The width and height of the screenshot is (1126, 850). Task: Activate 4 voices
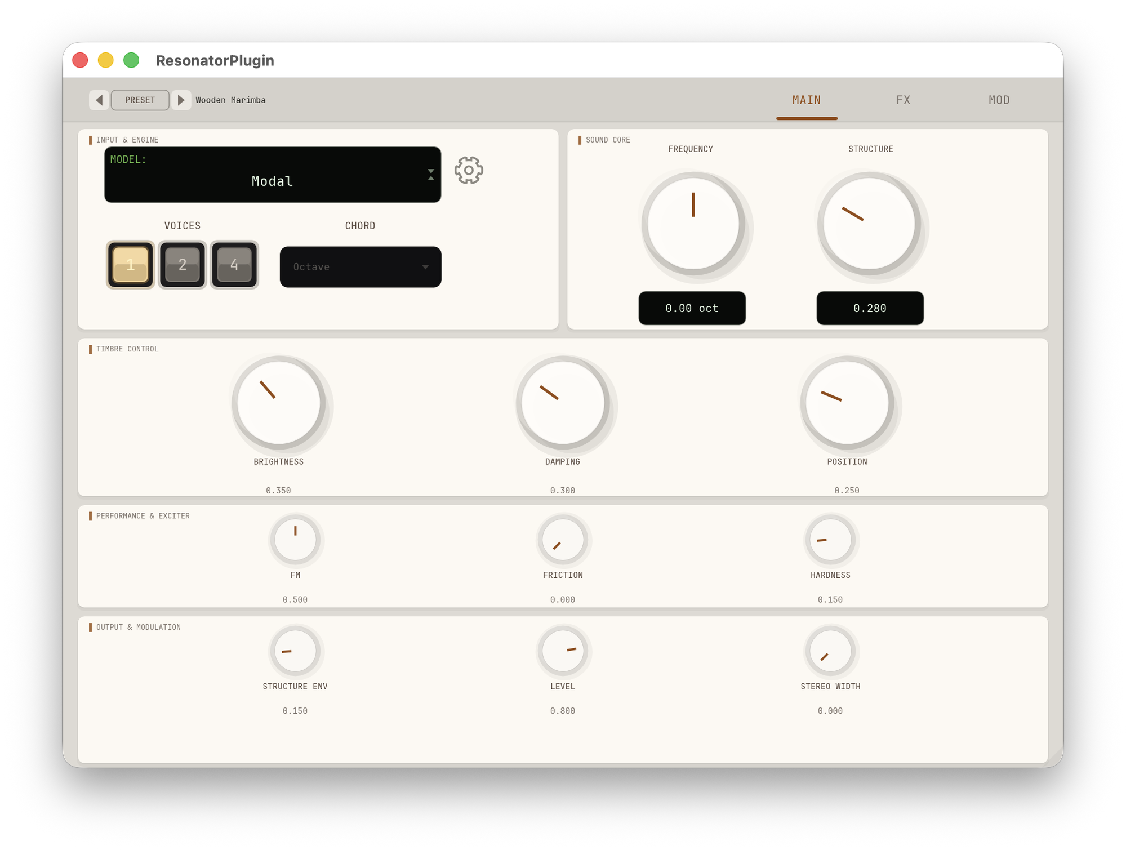point(234,265)
